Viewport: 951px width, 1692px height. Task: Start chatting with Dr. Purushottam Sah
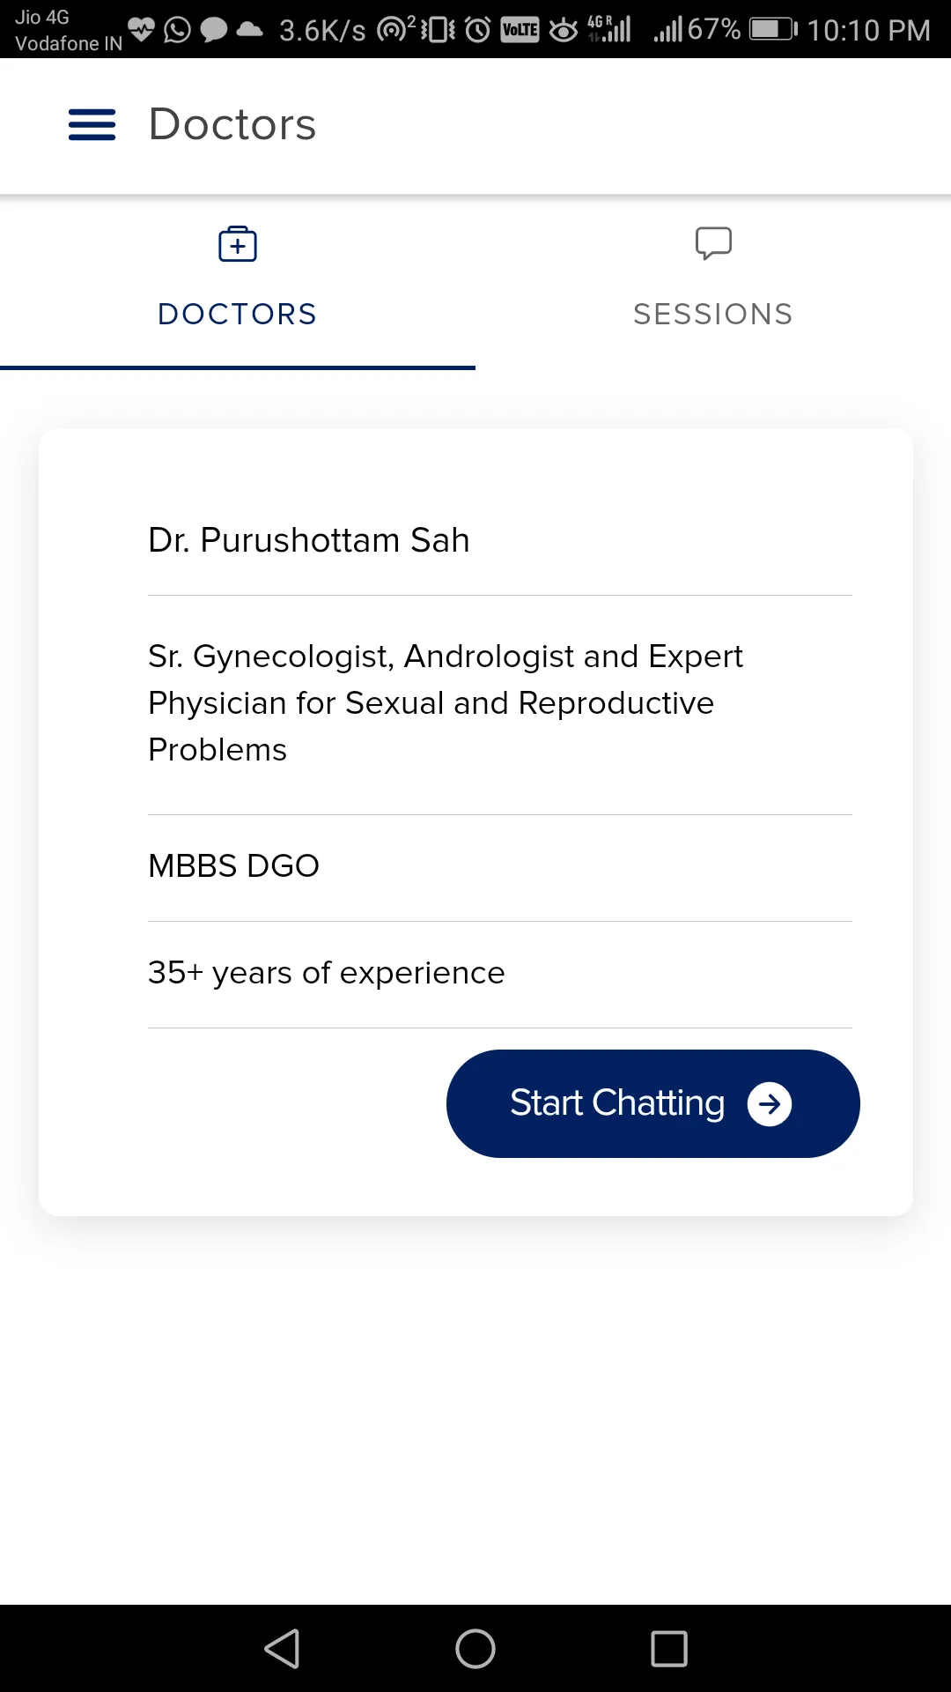[x=653, y=1104]
